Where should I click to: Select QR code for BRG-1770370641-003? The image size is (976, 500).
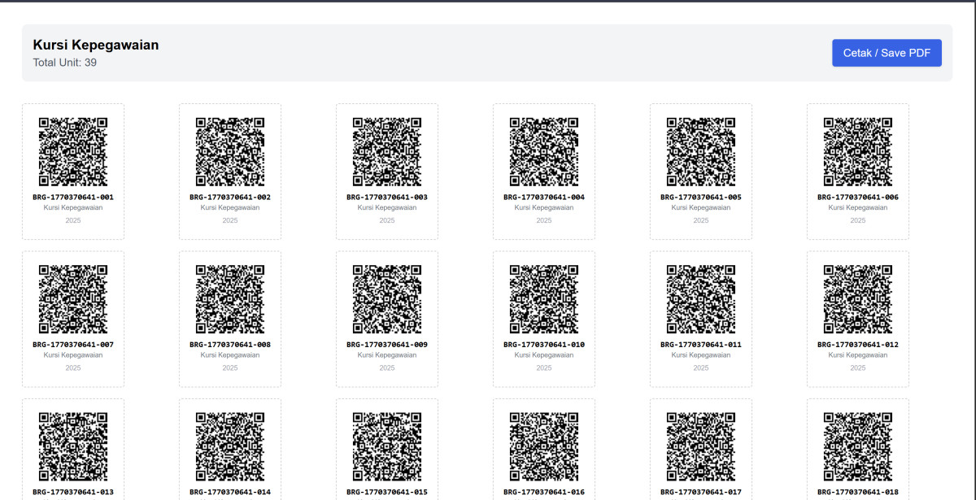click(x=387, y=152)
